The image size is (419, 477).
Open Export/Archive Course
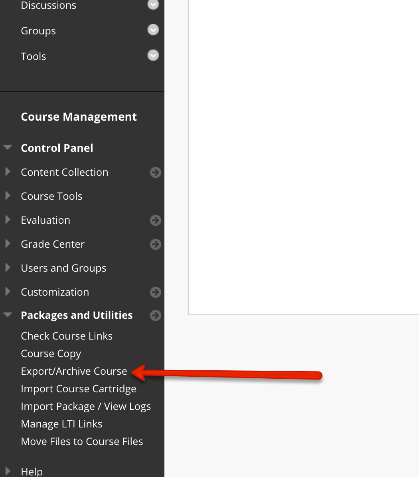coord(74,371)
